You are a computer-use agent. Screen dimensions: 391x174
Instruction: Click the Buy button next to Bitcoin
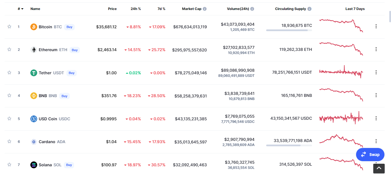(x=69, y=27)
